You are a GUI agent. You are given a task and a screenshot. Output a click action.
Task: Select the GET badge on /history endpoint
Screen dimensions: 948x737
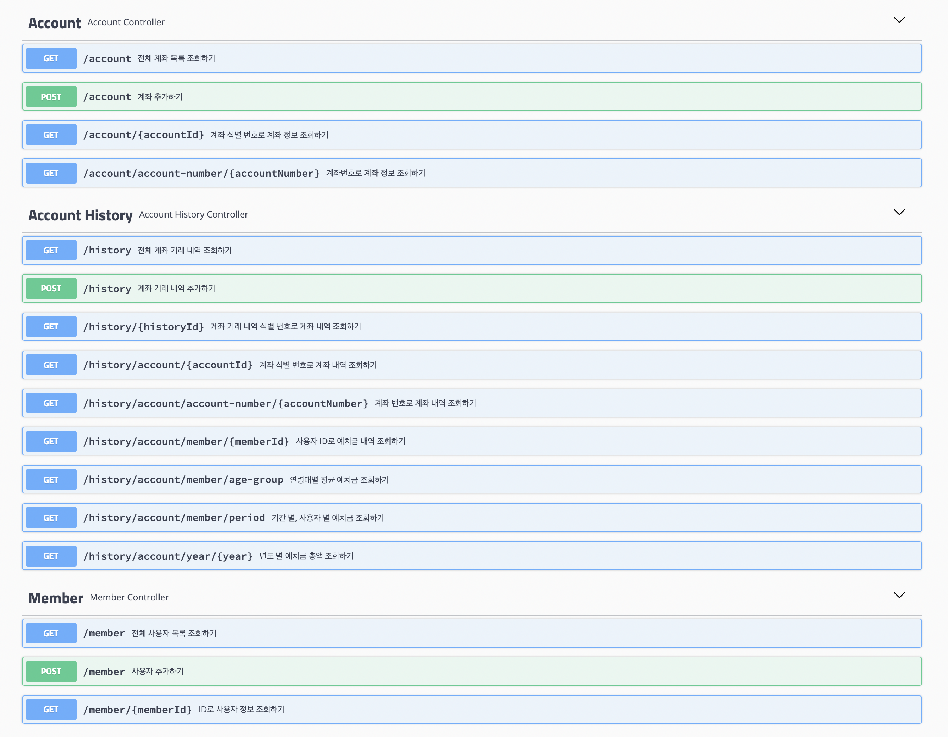(x=51, y=250)
